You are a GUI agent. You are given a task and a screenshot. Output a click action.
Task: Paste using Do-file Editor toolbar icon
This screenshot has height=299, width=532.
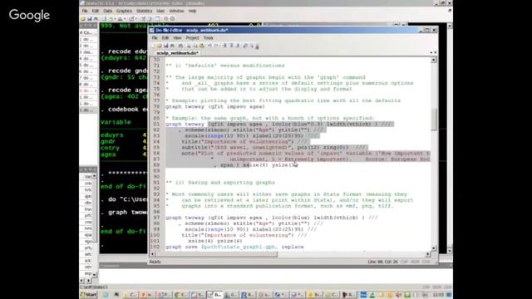point(202,46)
